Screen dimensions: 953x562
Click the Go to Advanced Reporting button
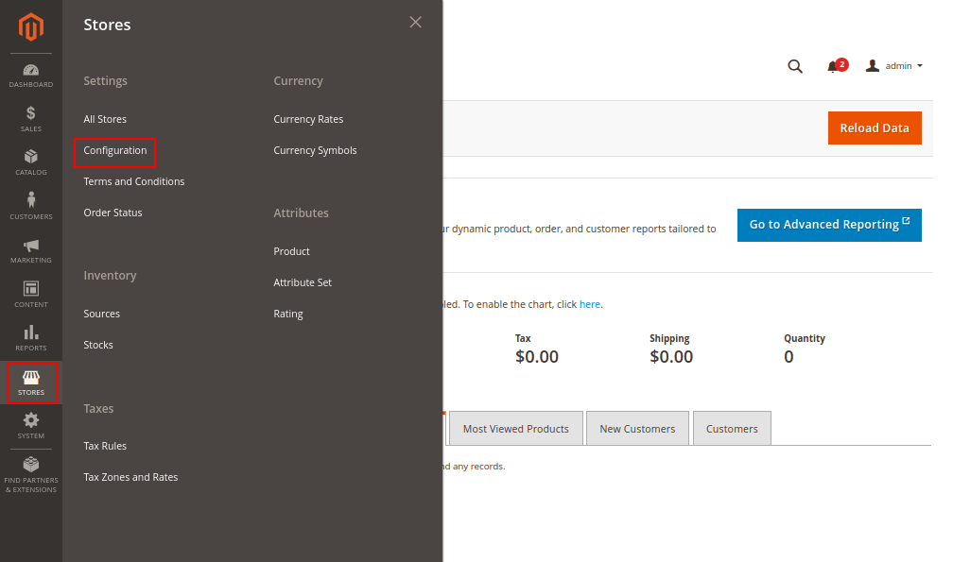click(829, 225)
